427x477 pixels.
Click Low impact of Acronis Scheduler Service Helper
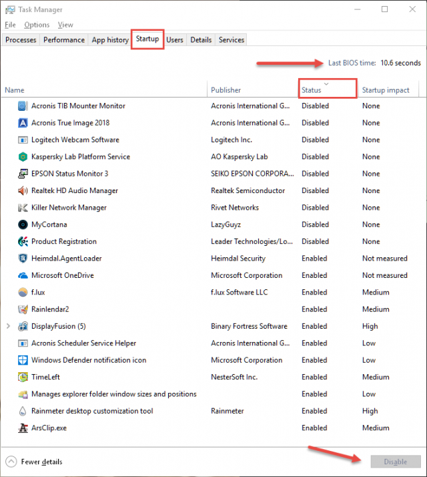(369, 343)
